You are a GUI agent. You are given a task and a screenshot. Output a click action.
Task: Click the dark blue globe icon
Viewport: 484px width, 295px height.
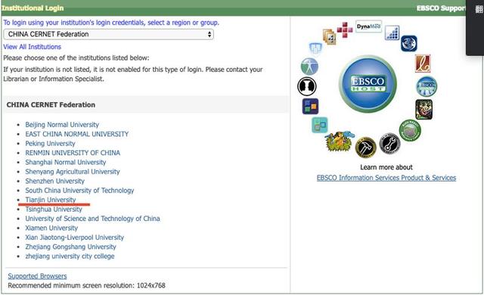[409, 43]
